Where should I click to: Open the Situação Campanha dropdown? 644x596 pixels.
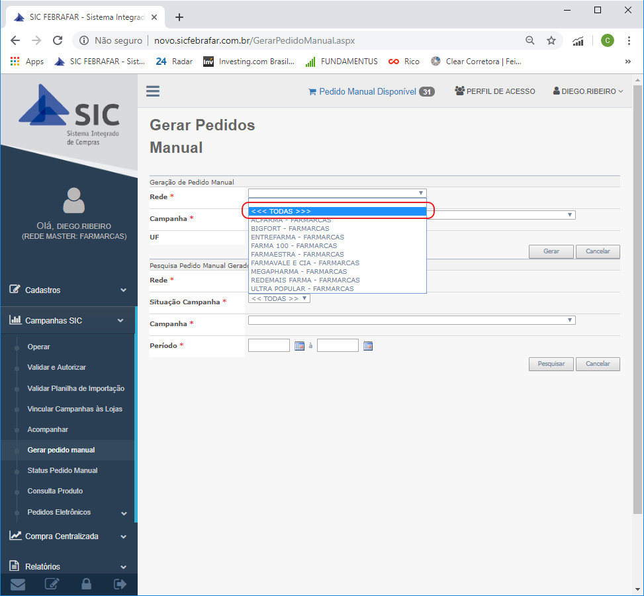click(279, 298)
